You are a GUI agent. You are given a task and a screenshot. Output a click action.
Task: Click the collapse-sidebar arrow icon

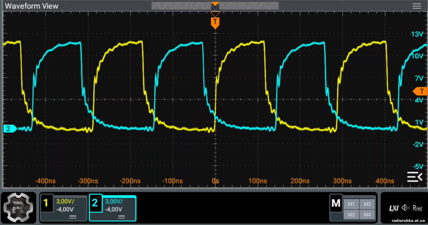[x=414, y=177]
